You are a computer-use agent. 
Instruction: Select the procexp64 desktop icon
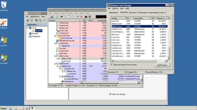[4, 59]
